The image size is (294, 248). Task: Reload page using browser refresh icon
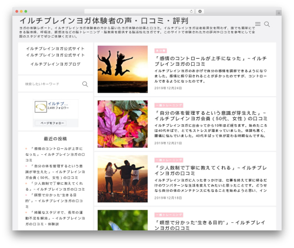pyautogui.click(x=191, y=11)
